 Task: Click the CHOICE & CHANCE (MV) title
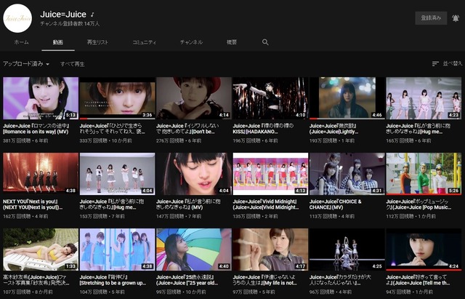[336, 204]
